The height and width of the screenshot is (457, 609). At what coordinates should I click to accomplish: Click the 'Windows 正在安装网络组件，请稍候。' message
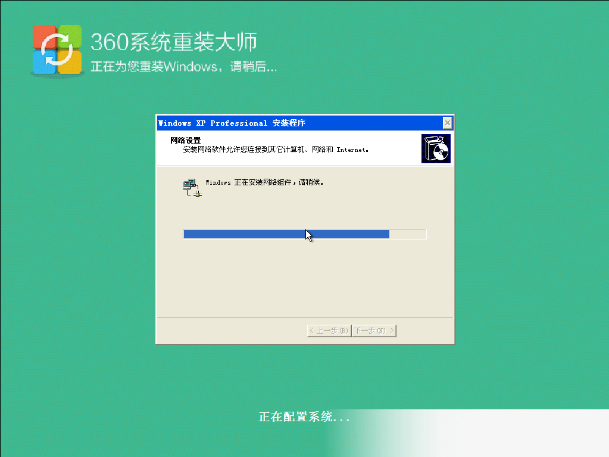coord(264,182)
